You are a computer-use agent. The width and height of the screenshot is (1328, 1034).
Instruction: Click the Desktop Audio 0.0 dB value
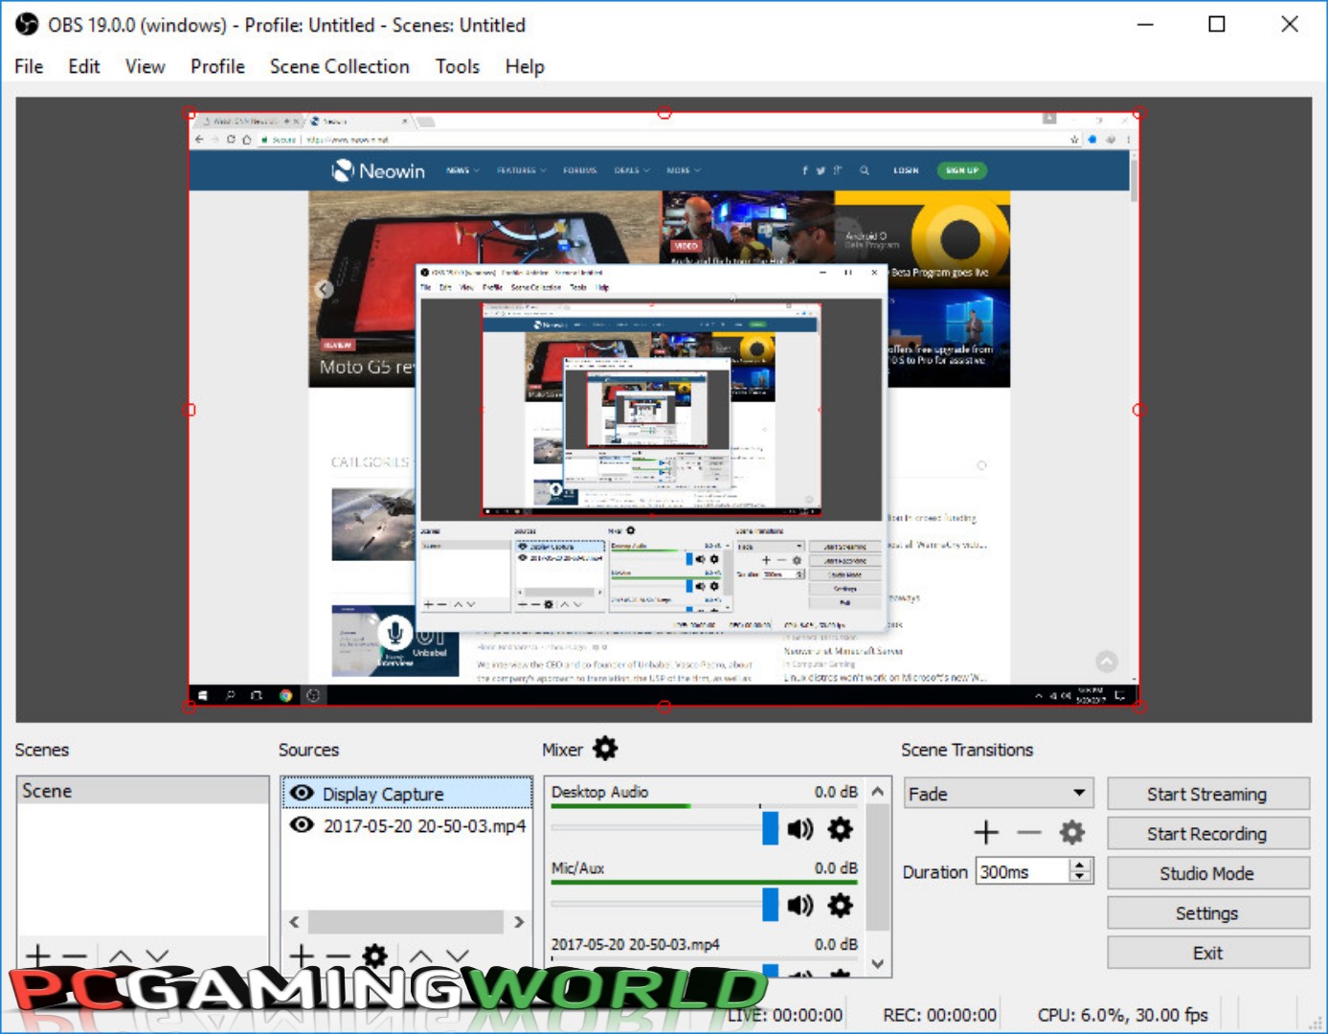[836, 792]
